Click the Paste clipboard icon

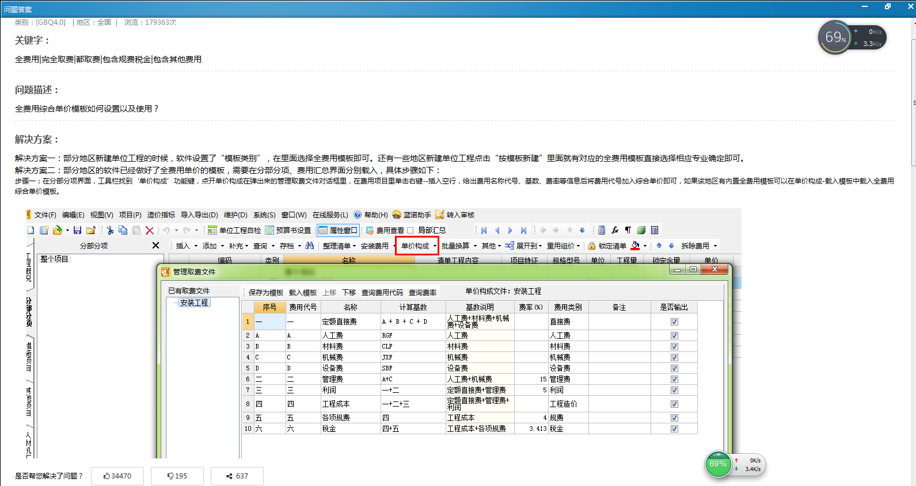(136, 230)
